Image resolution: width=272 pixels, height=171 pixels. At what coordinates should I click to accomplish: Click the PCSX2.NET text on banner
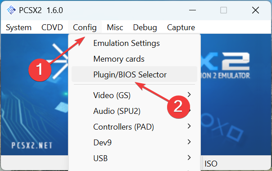click(32, 145)
